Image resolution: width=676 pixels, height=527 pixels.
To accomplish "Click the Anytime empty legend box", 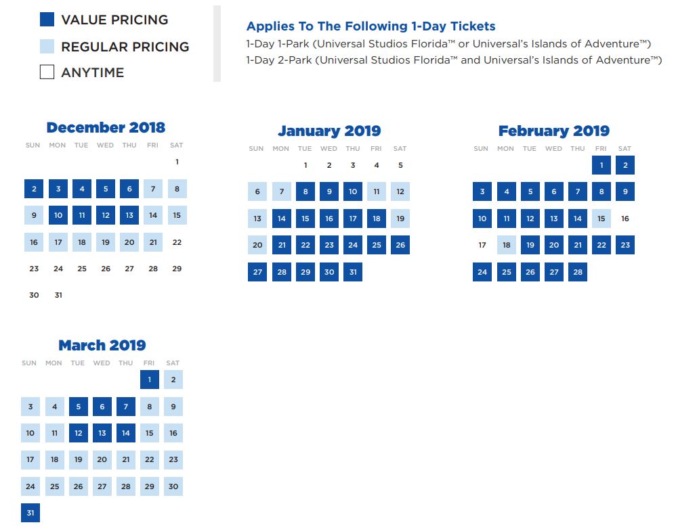I will point(47,72).
